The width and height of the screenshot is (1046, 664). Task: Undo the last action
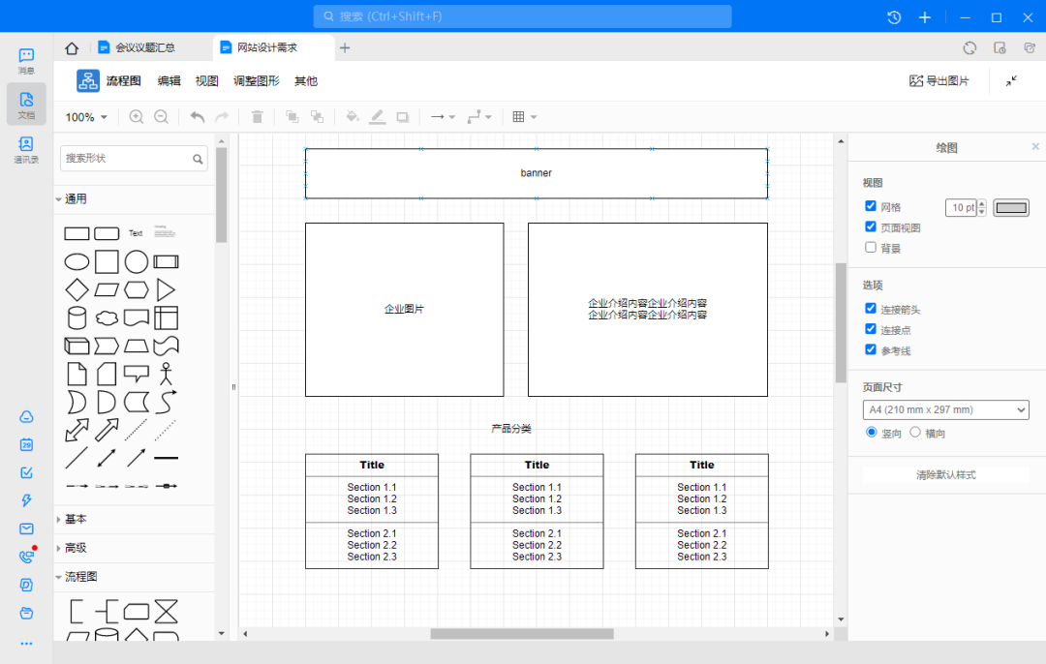[197, 117]
